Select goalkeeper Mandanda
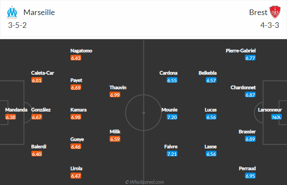The height and width of the screenshot is (185, 287). click(16, 110)
